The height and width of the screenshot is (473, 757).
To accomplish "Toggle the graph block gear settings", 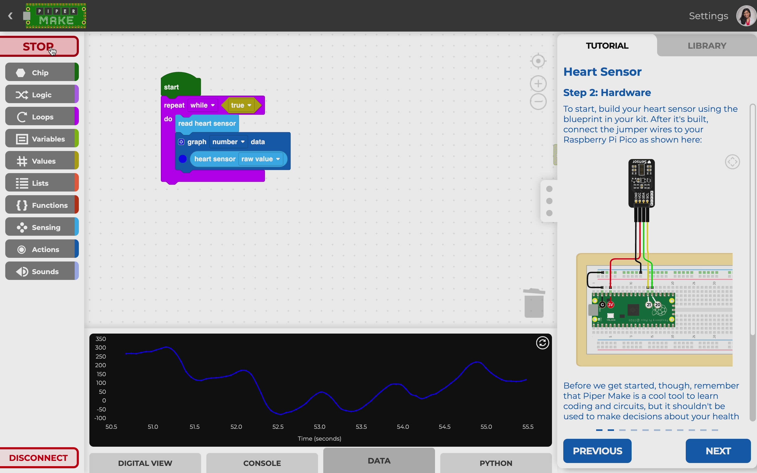I will point(181,142).
